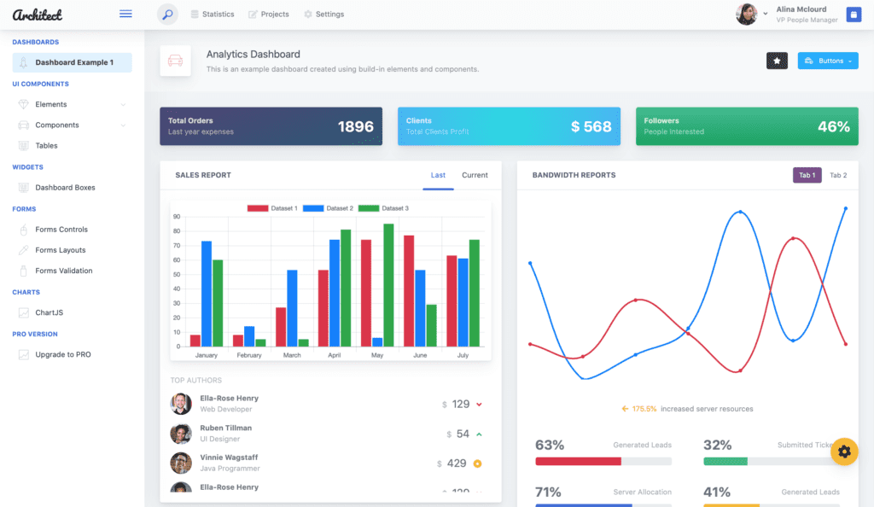Toggle Dataset 2 blue legend swatch
The width and height of the screenshot is (874, 507).
[313, 208]
